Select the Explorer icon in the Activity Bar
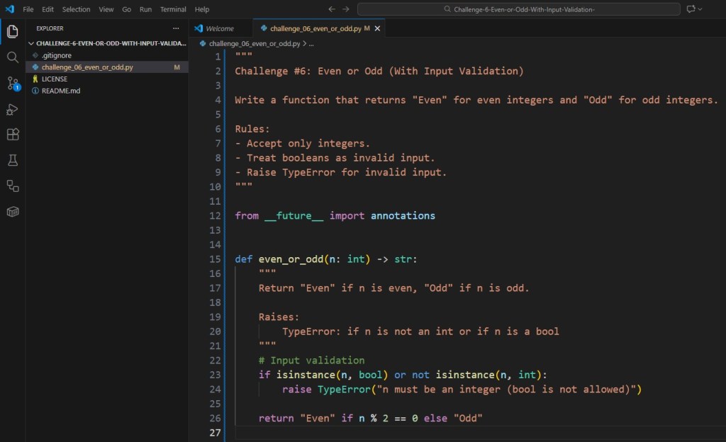The image size is (726, 442). tap(12, 32)
